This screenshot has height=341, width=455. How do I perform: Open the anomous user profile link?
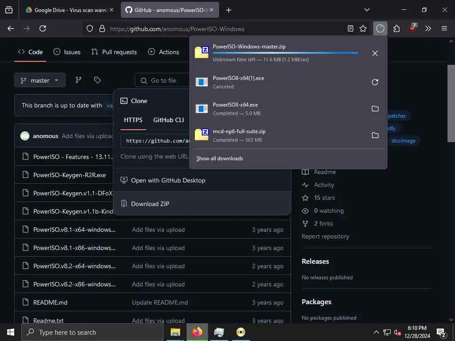point(46,136)
